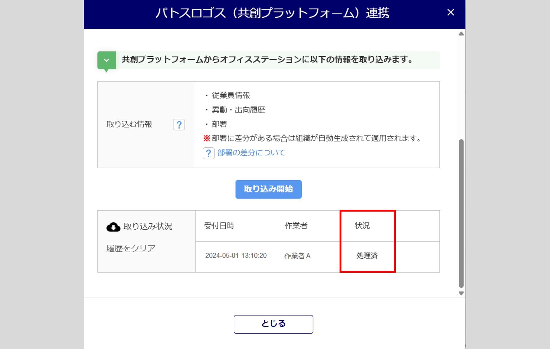Click the 処理済 status cell

coord(367,256)
